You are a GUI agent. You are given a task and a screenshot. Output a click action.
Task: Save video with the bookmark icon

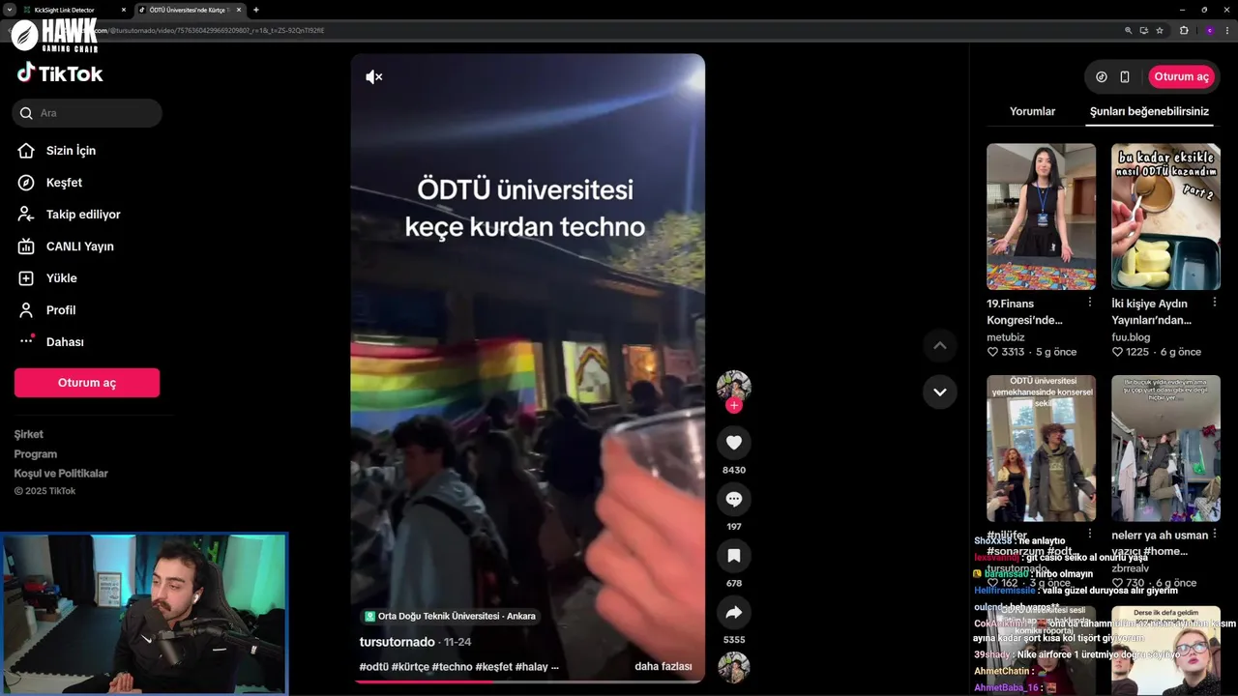coord(734,556)
